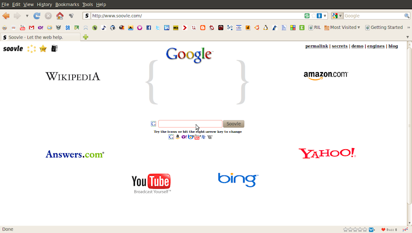This screenshot has width=412, height=233.
Task: Click the gold star icon next to the soovle logo
Action: click(x=43, y=48)
